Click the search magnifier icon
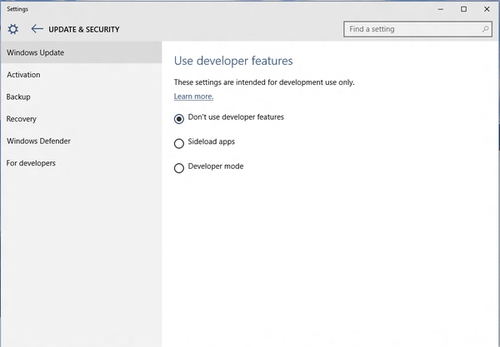Image resolution: width=500 pixels, height=347 pixels. point(486,29)
